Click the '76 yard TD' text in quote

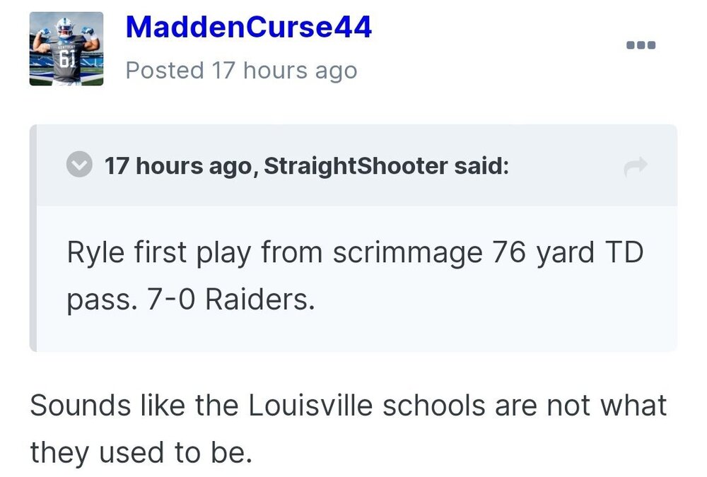click(x=568, y=252)
